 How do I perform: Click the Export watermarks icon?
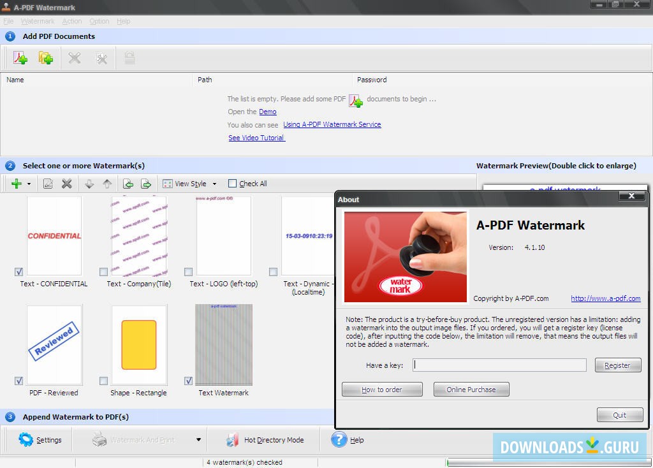(146, 184)
